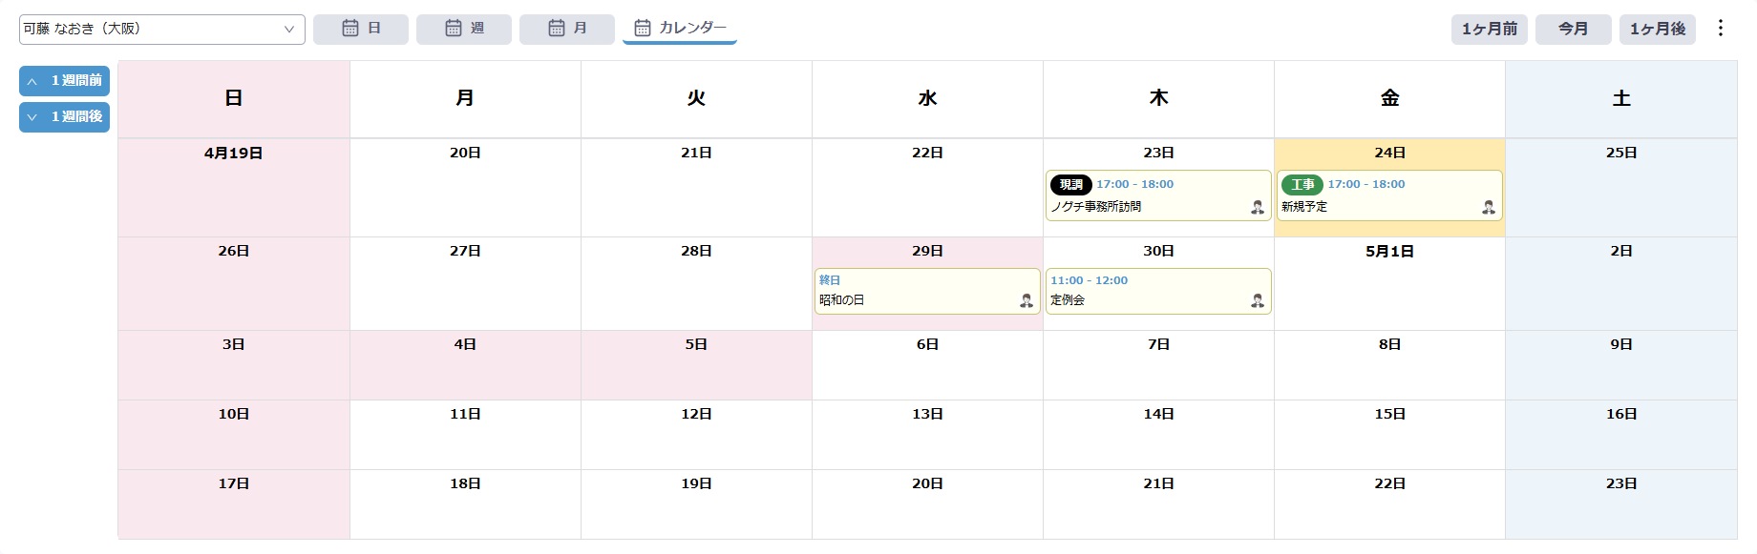Click person icon on ノグチ事務所訪問 event
Viewport: 1757px width, 554px height.
point(1258,207)
